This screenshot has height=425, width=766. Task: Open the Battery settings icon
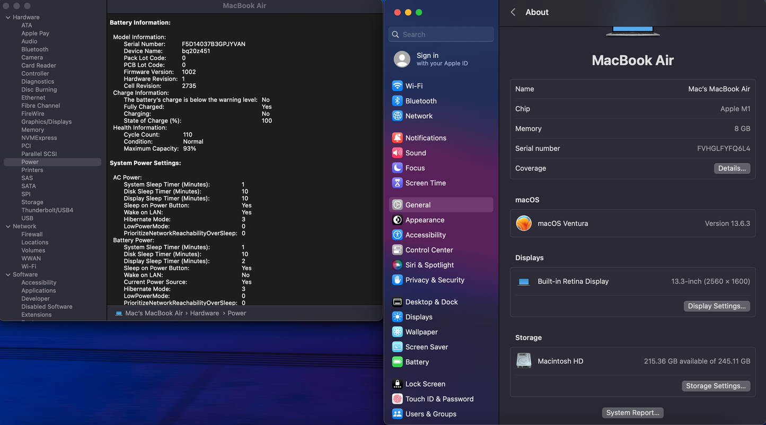(397, 362)
